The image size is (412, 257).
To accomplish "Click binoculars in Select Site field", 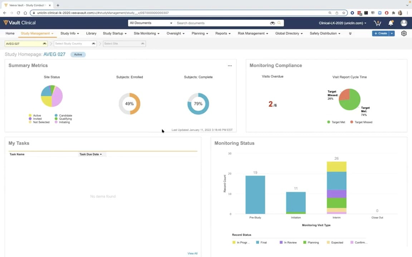I will pos(143,44).
